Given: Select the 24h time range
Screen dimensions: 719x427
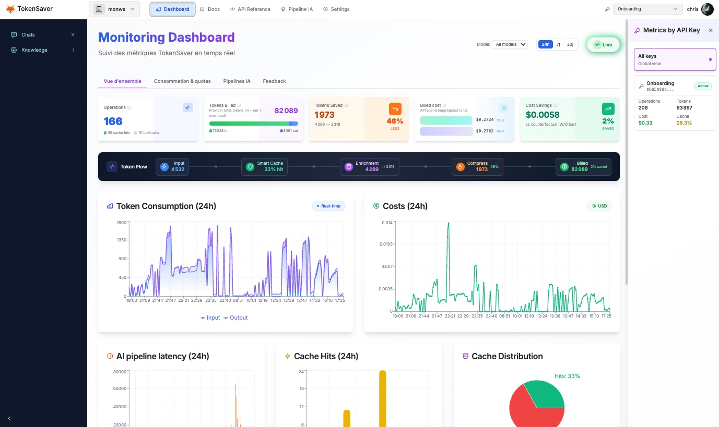Looking at the screenshot, I should 546,44.
